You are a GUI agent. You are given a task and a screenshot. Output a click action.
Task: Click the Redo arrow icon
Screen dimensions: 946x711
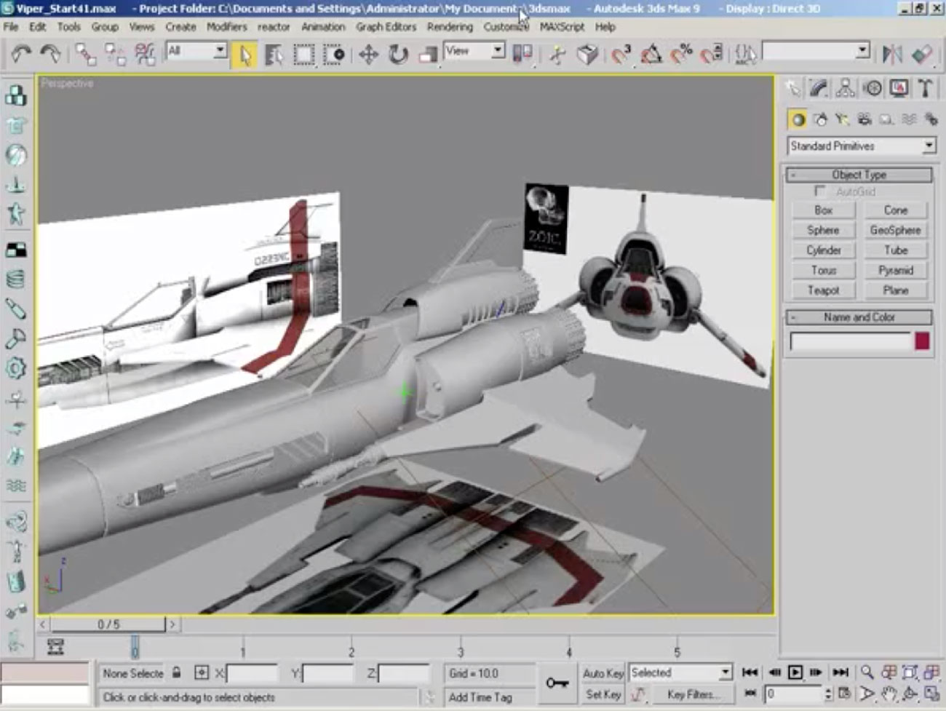coord(50,55)
